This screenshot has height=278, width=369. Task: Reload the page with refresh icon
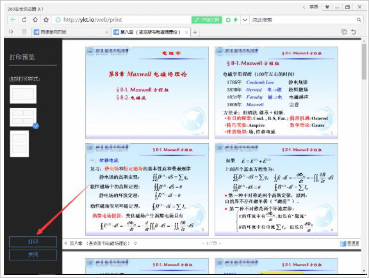click(x=24, y=20)
